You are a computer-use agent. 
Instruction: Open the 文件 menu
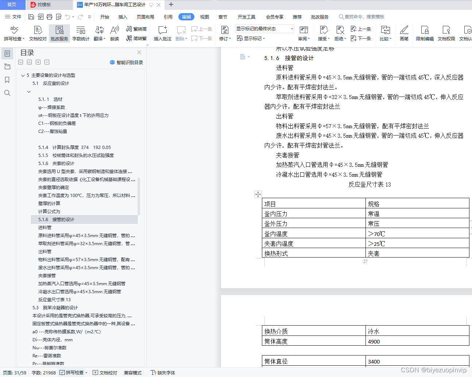pos(13,17)
